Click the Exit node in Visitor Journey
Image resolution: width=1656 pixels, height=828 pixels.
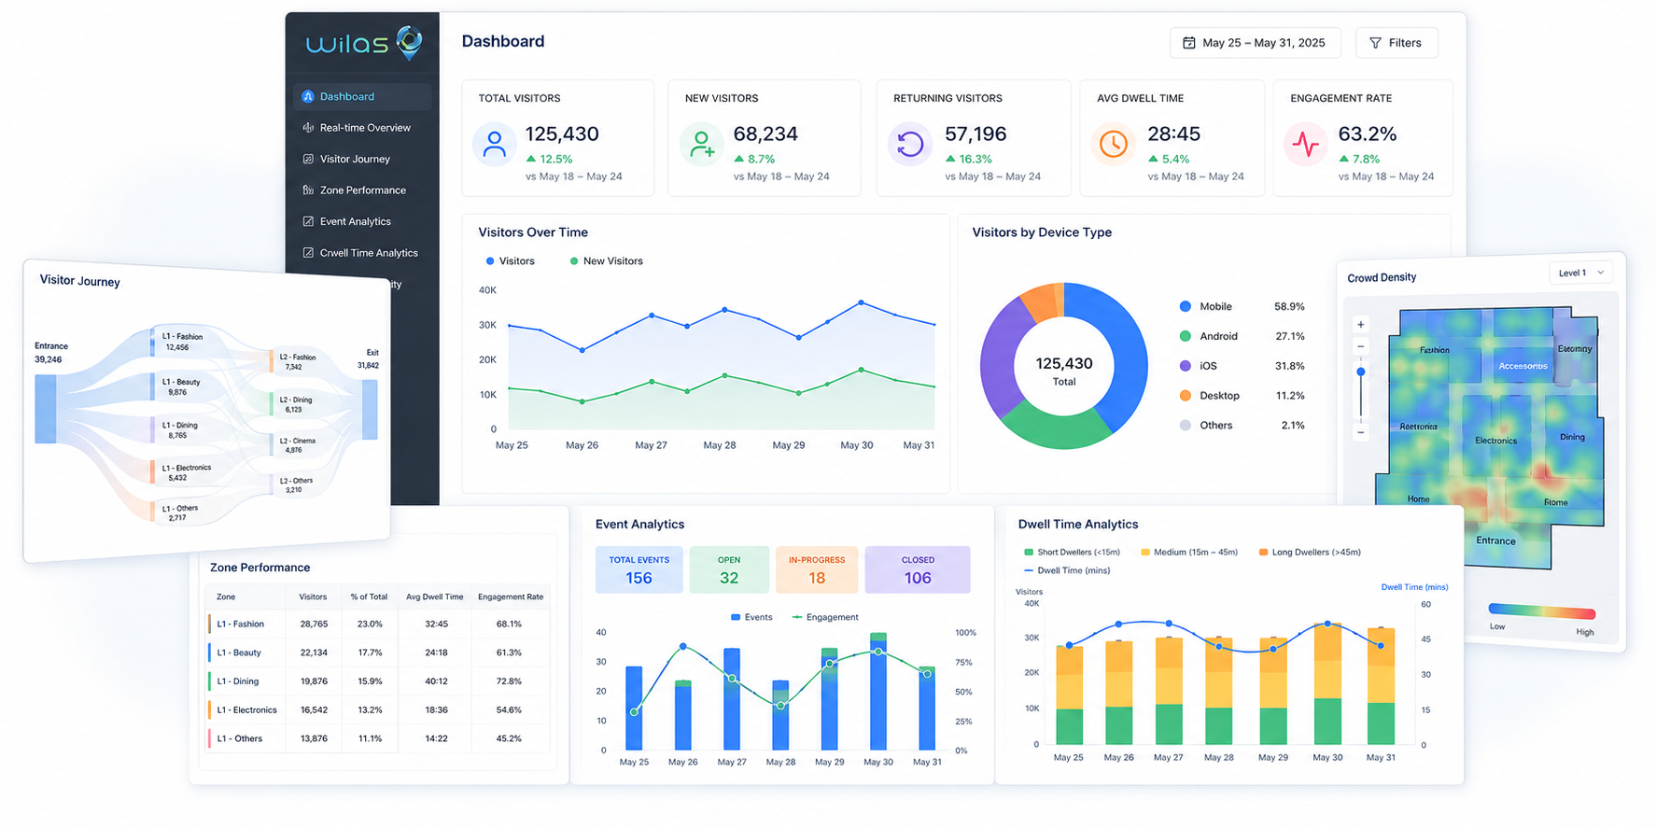(x=371, y=409)
